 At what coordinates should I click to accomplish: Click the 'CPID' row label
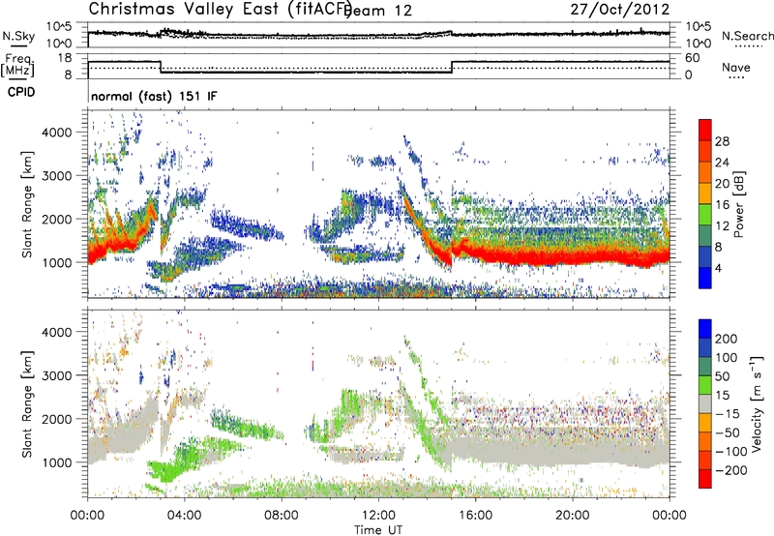(21, 92)
